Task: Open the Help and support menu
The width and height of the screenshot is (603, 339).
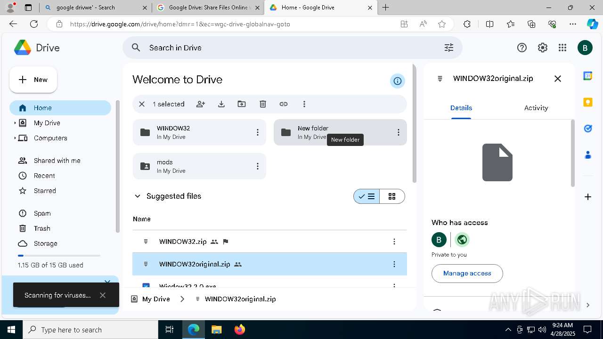Action: click(522, 48)
